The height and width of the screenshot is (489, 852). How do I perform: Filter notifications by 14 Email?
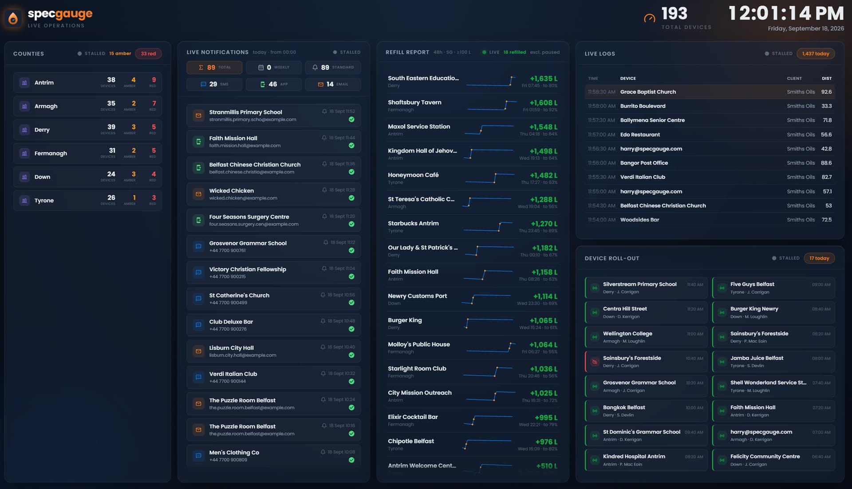(x=333, y=84)
